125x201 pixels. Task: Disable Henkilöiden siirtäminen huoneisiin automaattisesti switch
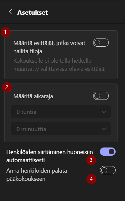[108, 151]
